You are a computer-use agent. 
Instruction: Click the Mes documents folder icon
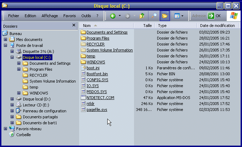point(12,40)
